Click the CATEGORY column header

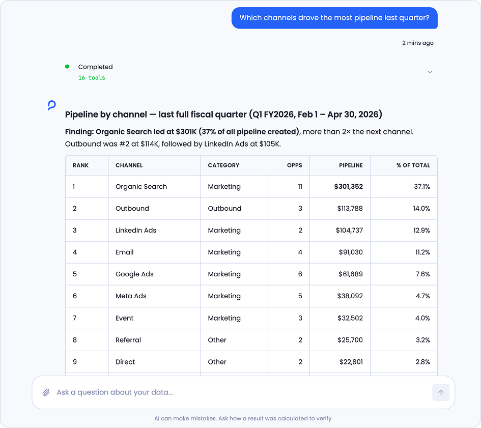(223, 165)
